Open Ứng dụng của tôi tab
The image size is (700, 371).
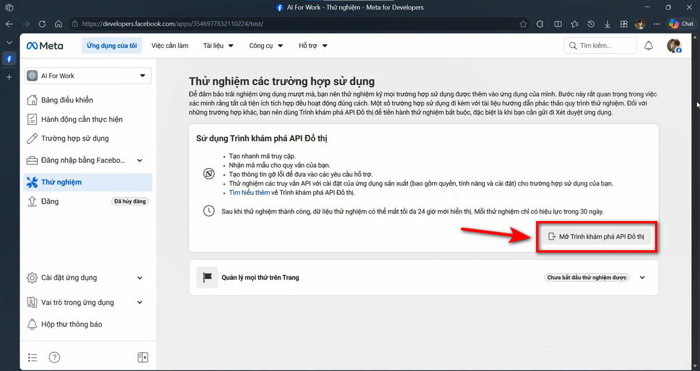pyautogui.click(x=112, y=45)
